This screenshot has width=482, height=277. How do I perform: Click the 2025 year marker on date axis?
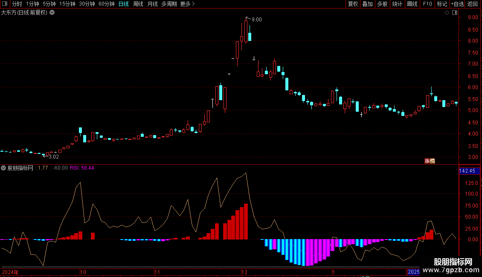pos(413,272)
